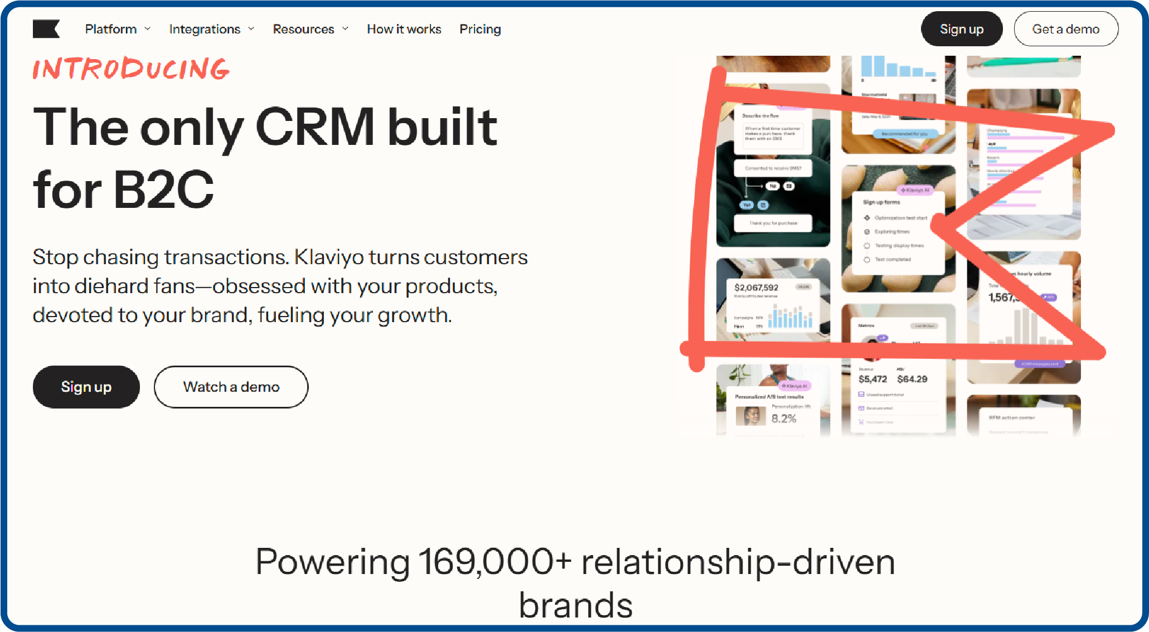Click the Yes pill in SMS flow

click(x=746, y=205)
